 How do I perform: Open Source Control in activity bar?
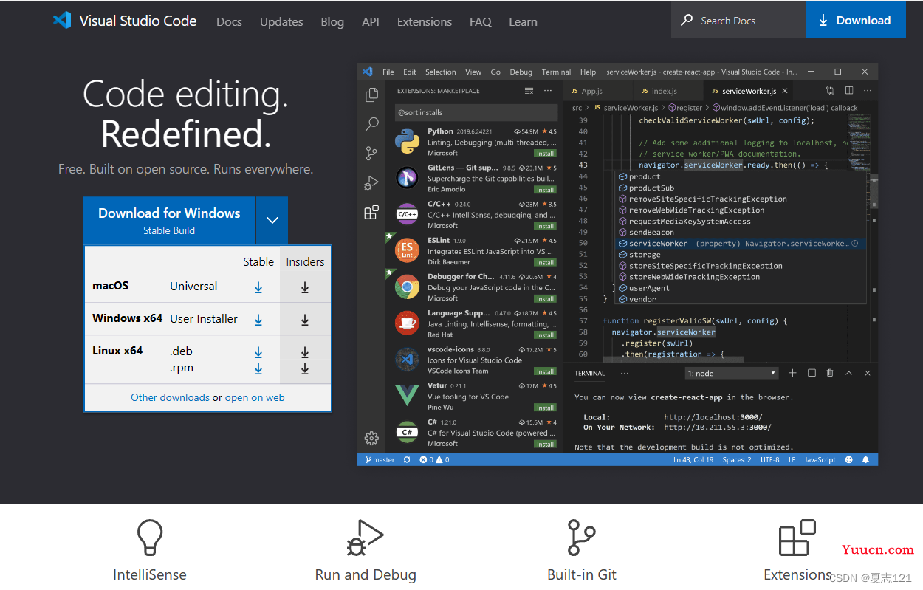[x=371, y=154]
